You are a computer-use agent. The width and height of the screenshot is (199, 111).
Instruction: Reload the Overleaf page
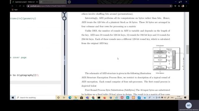click(20, 6)
